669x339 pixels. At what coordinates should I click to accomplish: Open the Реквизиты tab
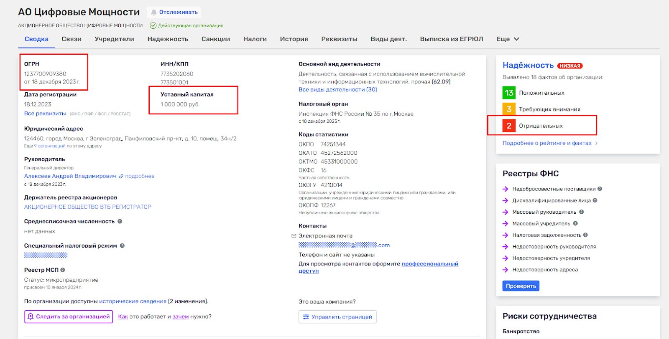click(x=339, y=39)
